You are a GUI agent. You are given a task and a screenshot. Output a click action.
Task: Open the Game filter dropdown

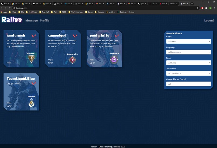click(x=188, y=41)
